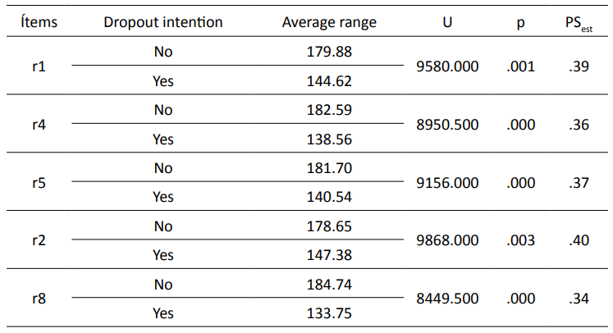Select the r8 row label
The width and height of the screenshot is (613, 333).
(39, 299)
